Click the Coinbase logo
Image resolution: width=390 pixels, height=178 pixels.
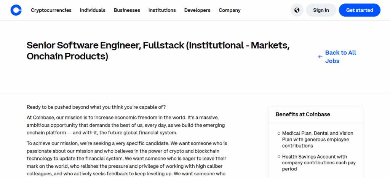[16, 10]
